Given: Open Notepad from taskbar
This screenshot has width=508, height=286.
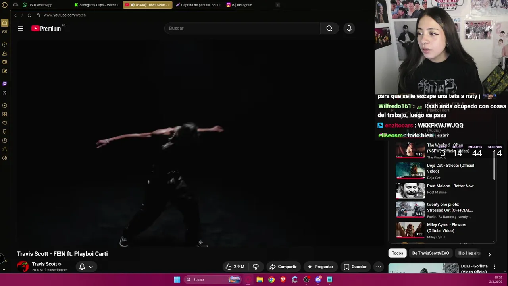Looking at the screenshot, I should pos(329,280).
